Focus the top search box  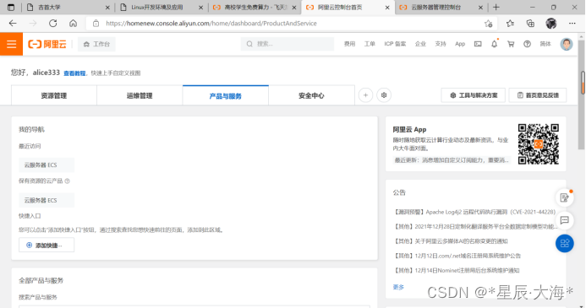(287, 44)
